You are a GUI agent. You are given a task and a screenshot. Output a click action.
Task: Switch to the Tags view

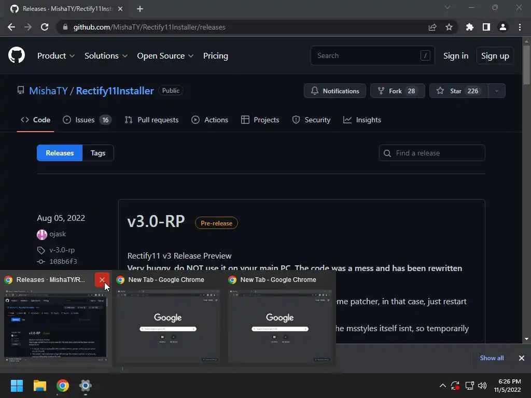pyautogui.click(x=98, y=153)
